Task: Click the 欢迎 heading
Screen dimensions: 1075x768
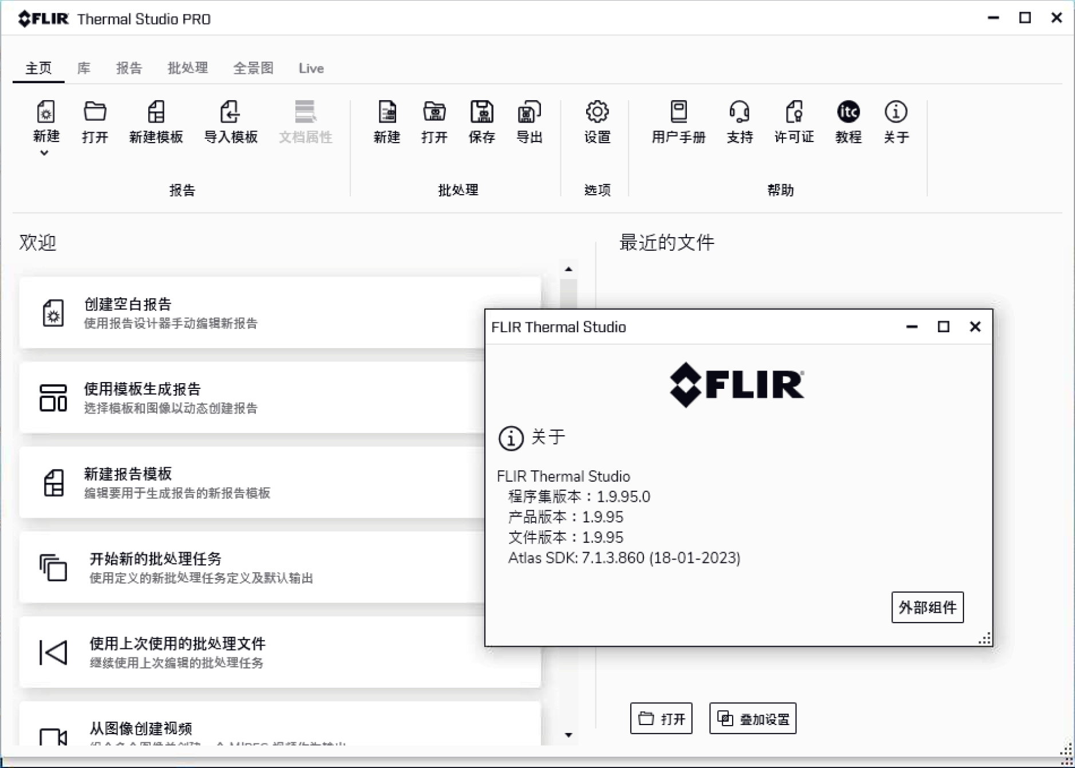Action: pos(38,242)
